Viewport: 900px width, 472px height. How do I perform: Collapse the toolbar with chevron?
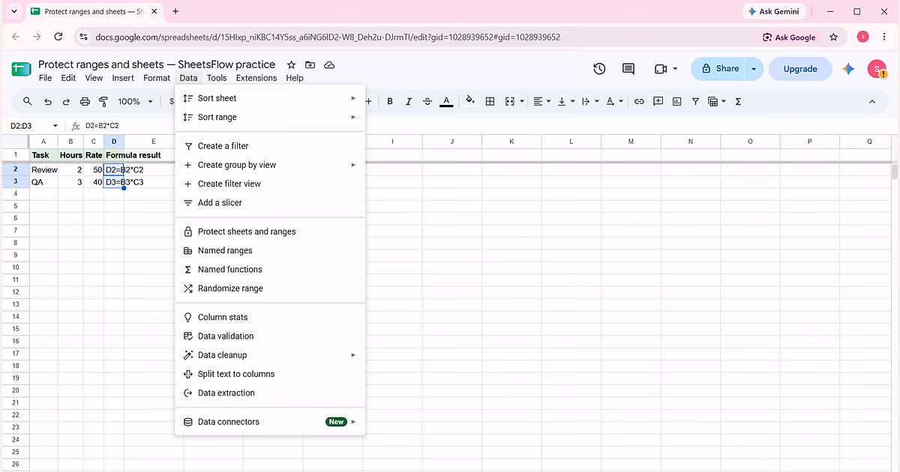coord(872,101)
